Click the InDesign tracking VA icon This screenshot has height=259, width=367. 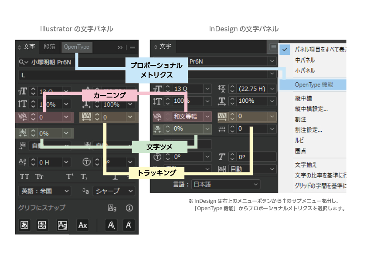222,116
